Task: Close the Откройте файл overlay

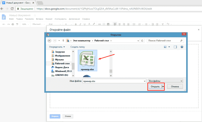Action: point(199,30)
